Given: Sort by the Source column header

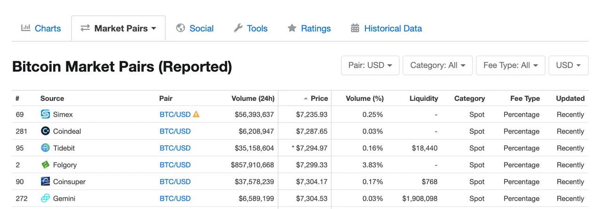Looking at the screenshot, I should click(x=52, y=98).
